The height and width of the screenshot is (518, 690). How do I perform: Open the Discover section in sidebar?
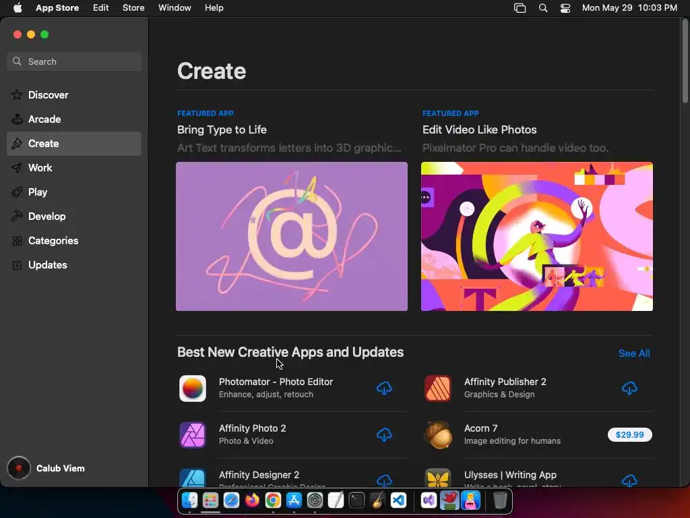[74, 94]
